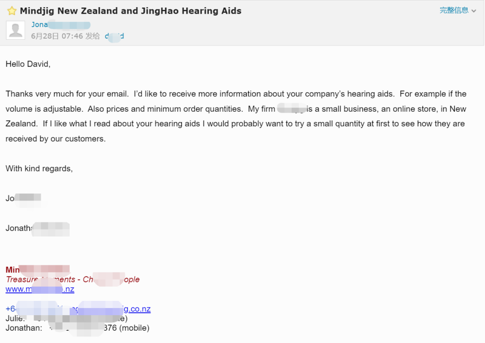The height and width of the screenshot is (343, 485).
Task: Click the italic Treasure Moments tagline
Action: tap(72, 279)
